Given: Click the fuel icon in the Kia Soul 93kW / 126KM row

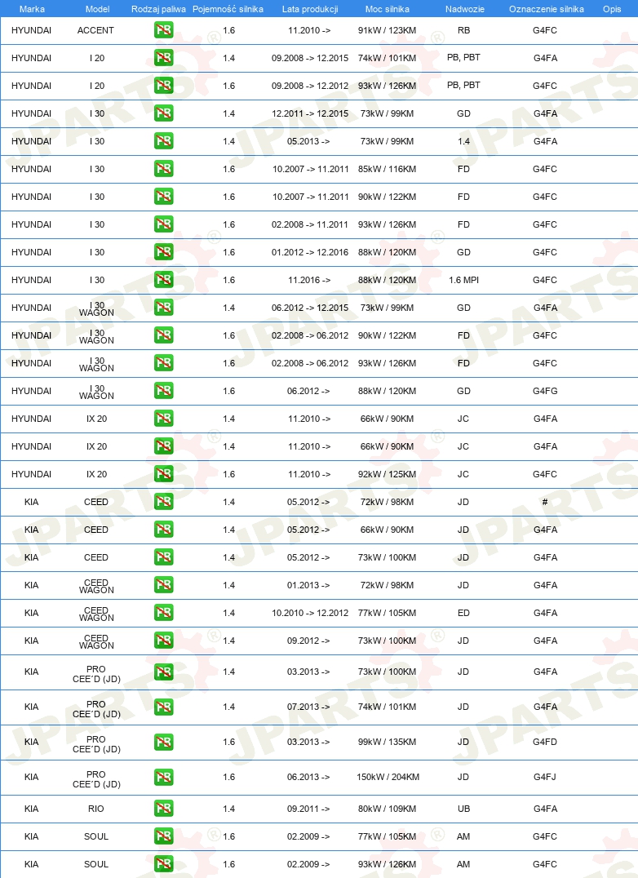Looking at the screenshot, I should 163,863.
